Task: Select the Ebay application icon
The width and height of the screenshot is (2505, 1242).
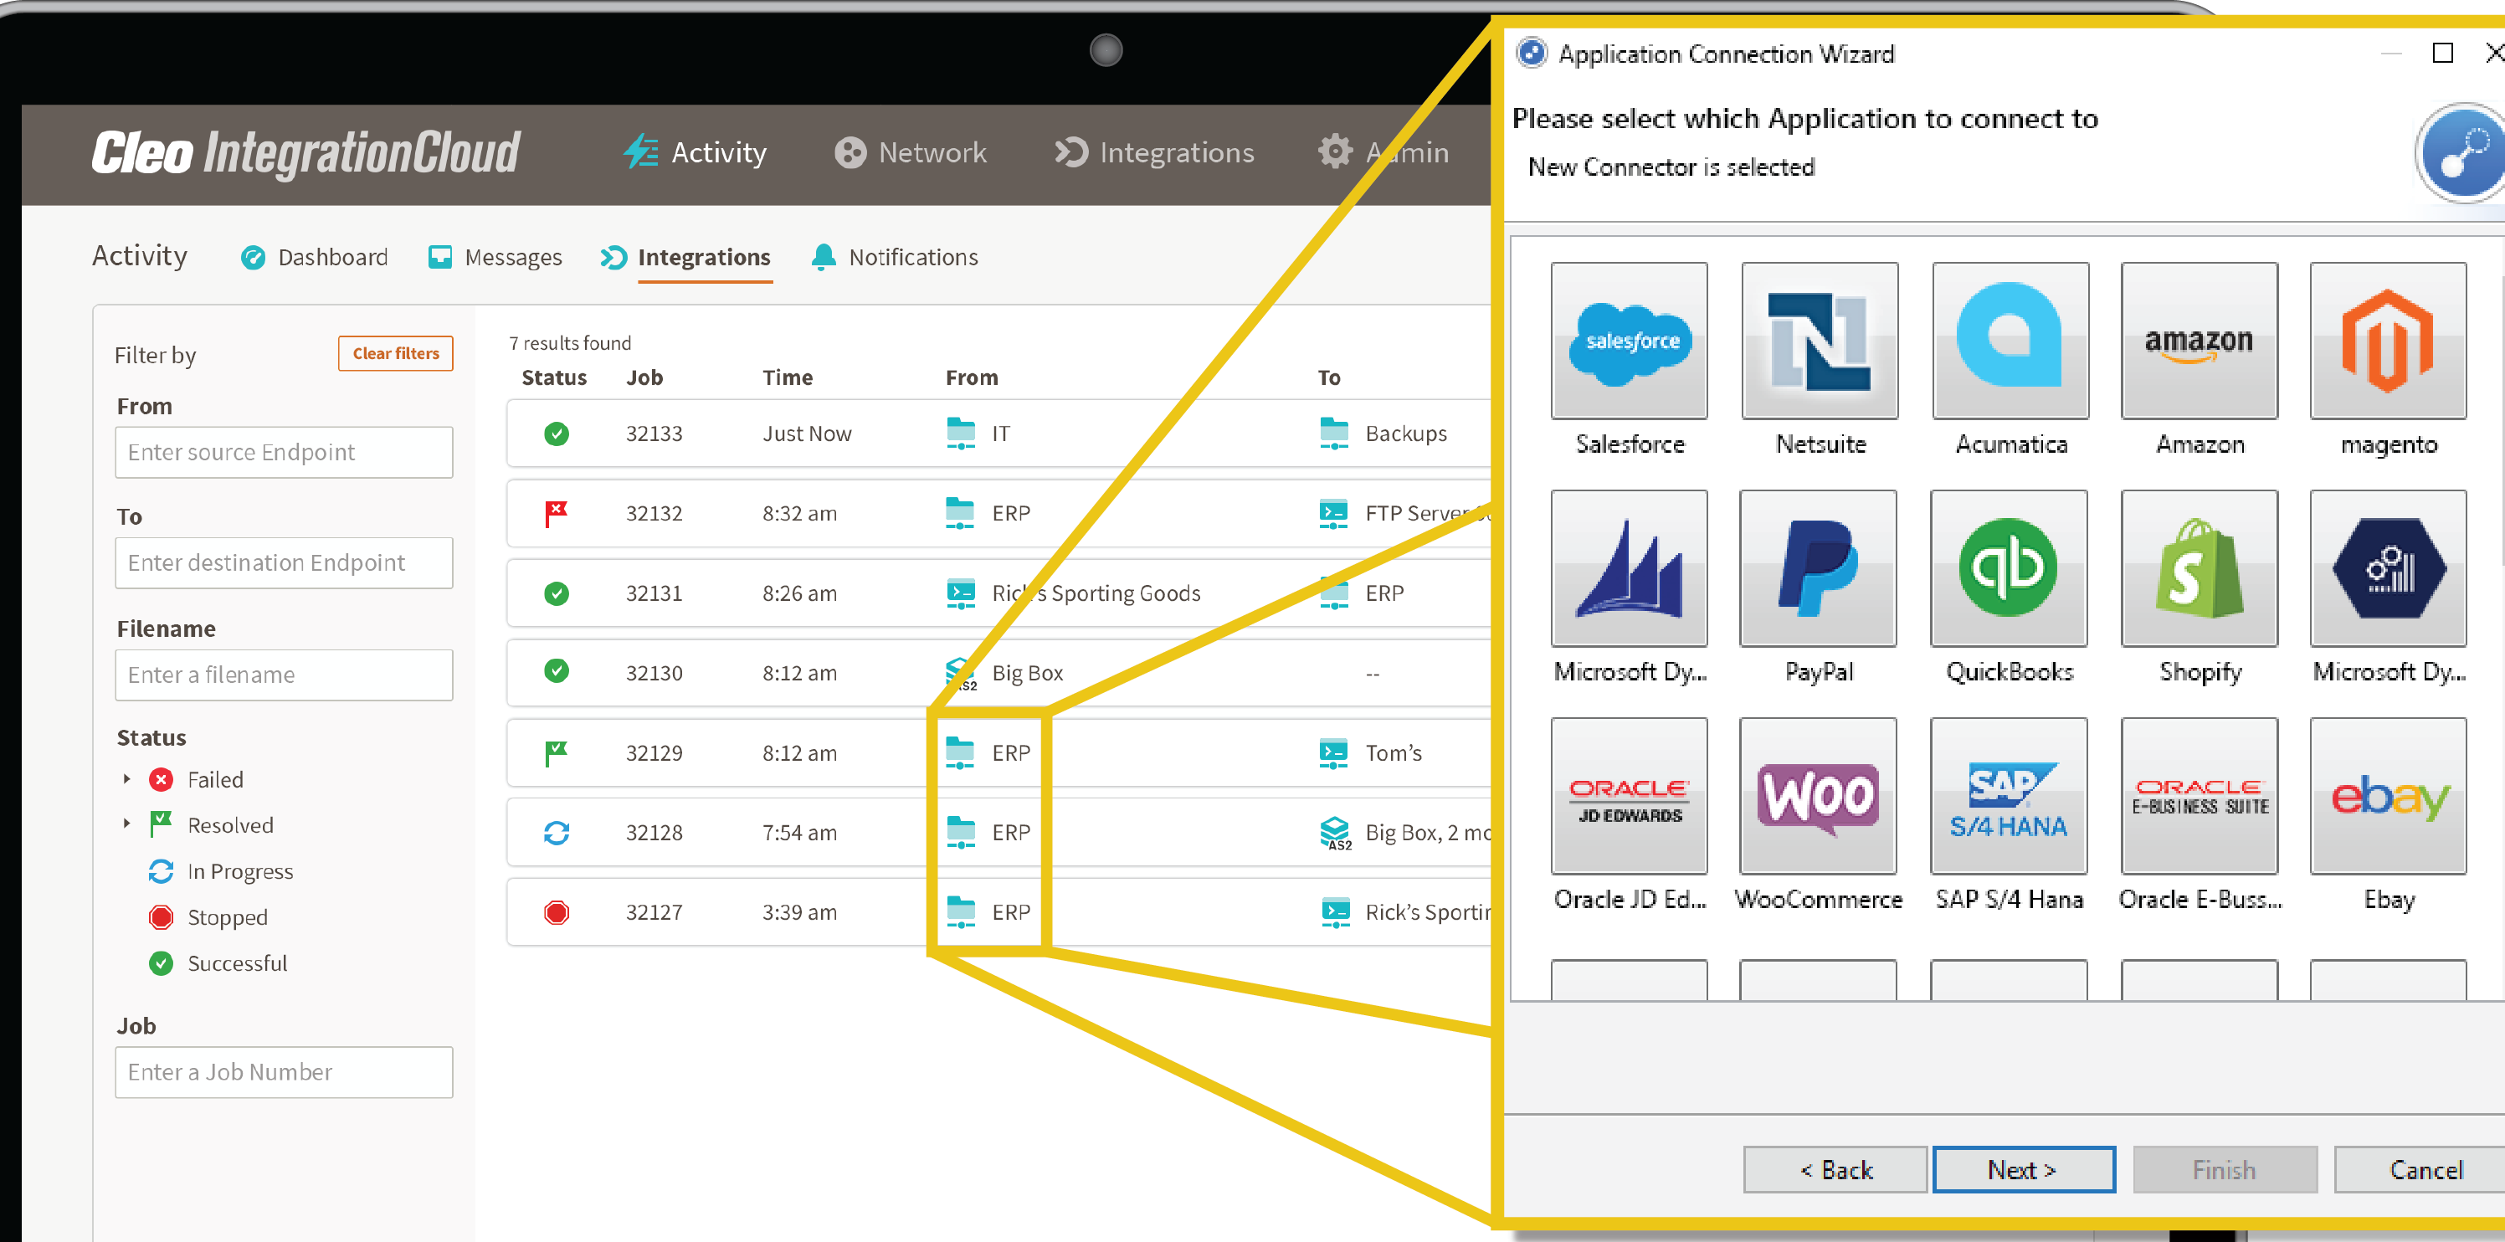Action: click(2387, 797)
